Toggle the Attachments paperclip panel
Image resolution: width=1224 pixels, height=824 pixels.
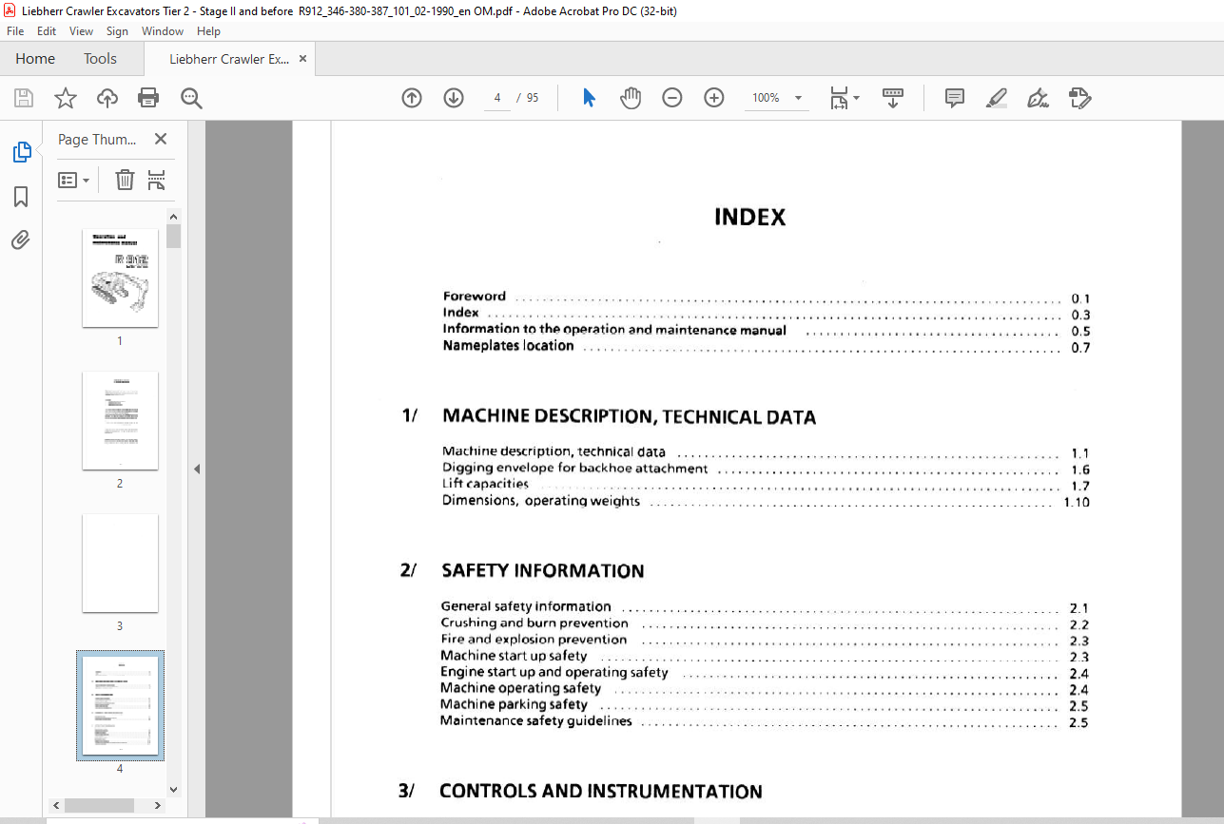(21, 240)
